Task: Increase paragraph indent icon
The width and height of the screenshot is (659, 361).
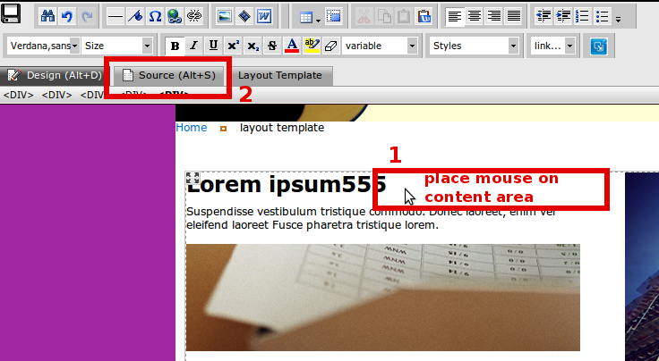Action: pyautogui.click(x=563, y=16)
